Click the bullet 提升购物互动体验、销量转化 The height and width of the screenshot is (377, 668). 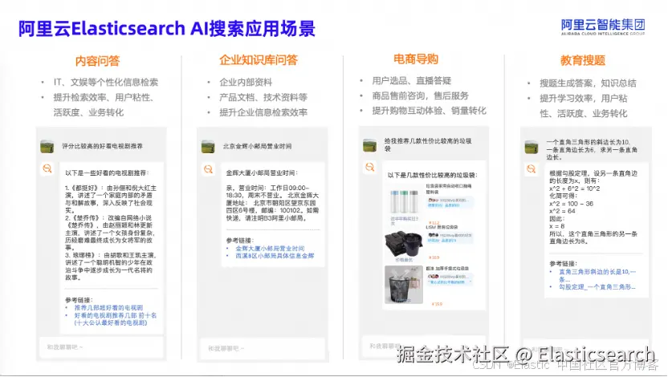429,111
